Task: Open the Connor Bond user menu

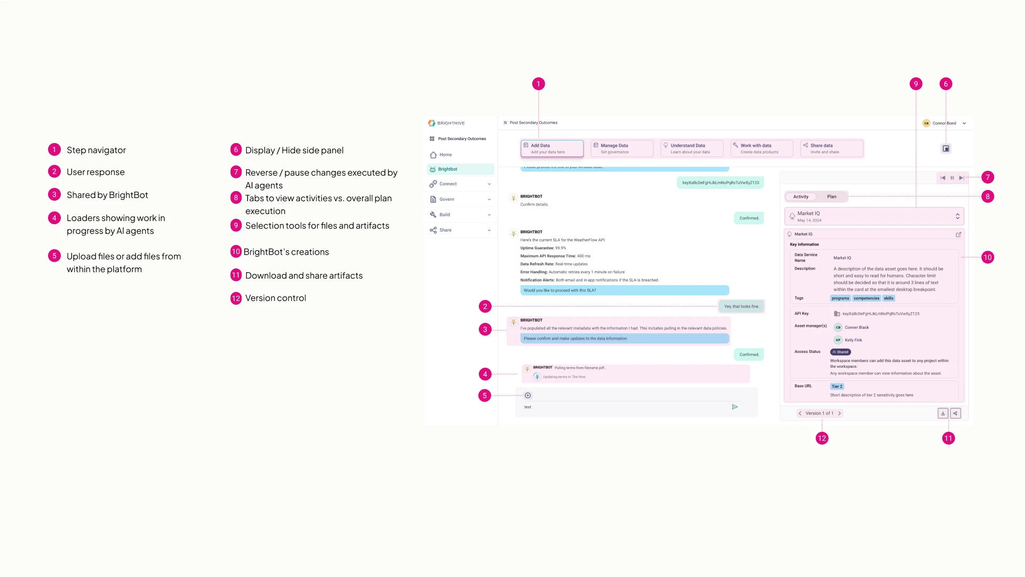Action: coord(964,123)
